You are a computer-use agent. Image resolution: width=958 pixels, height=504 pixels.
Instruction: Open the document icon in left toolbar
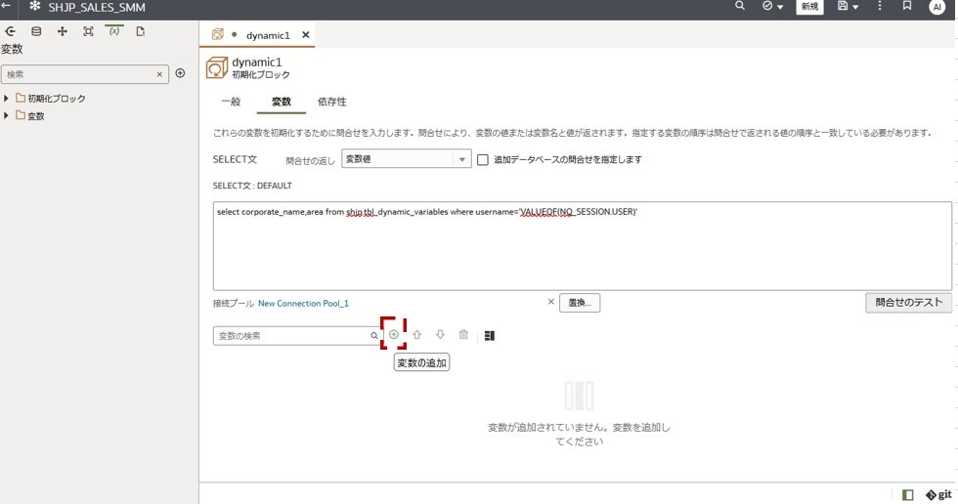tap(141, 31)
